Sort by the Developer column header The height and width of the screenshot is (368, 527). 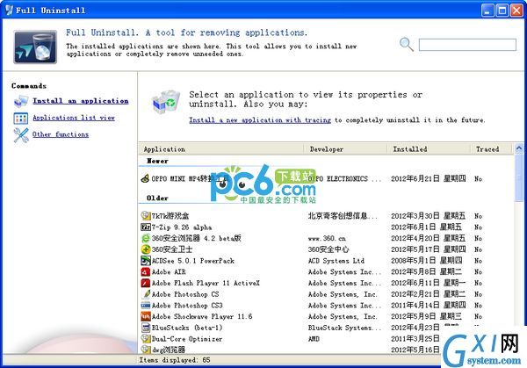[x=345, y=149]
